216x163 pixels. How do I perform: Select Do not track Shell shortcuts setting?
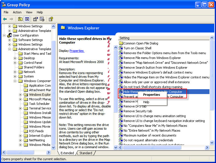(x=153, y=87)
